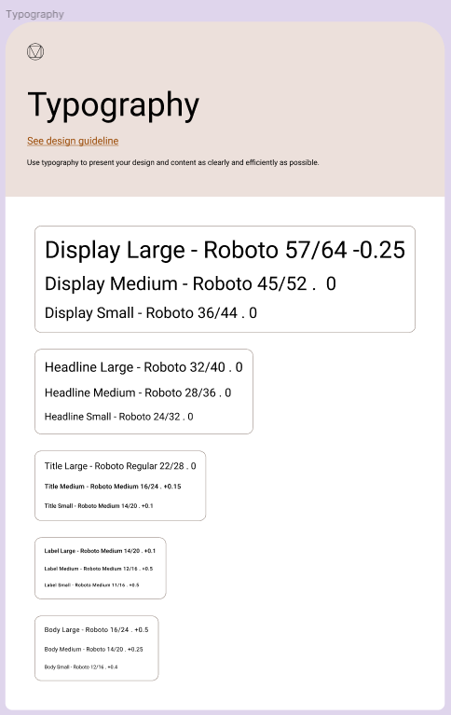Open the See design guideline link
Screen dimensions: 451x715
(x=73, y=141)
